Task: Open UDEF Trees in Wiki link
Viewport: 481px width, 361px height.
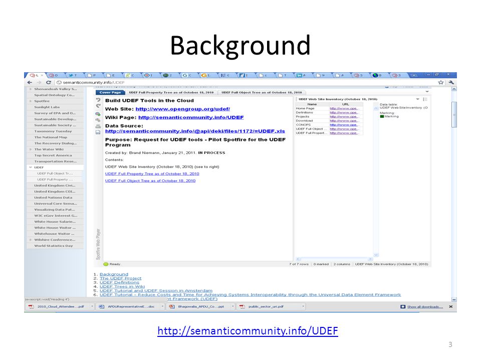Action: [122, 286]
